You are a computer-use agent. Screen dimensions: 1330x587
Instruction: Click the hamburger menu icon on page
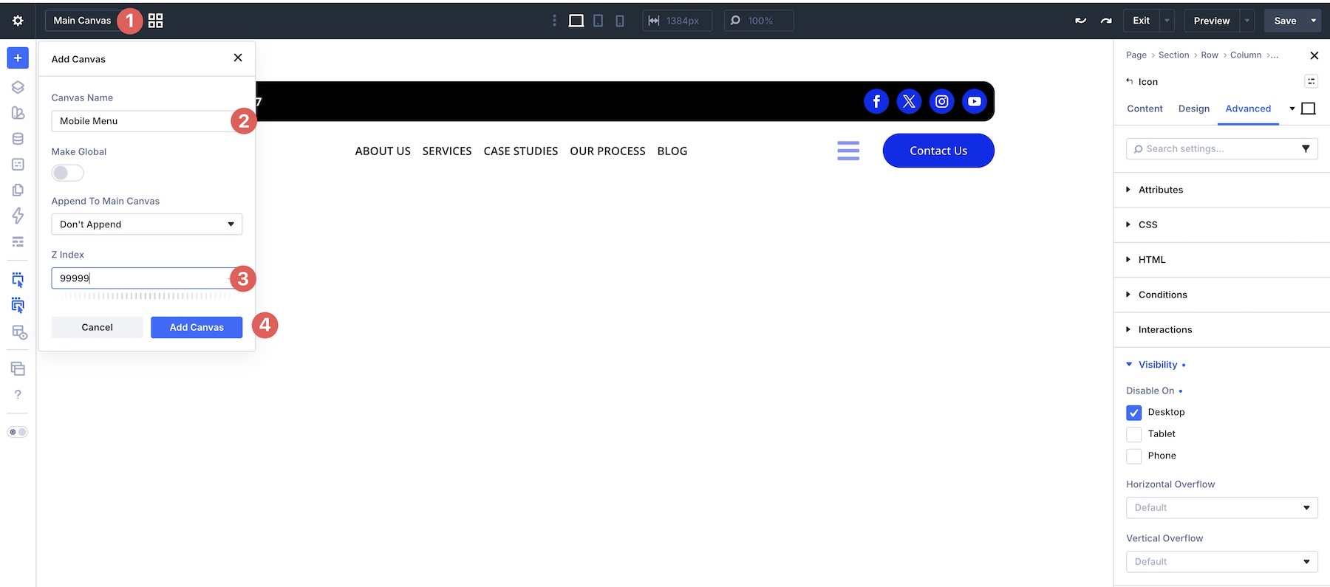pos(848,151)
